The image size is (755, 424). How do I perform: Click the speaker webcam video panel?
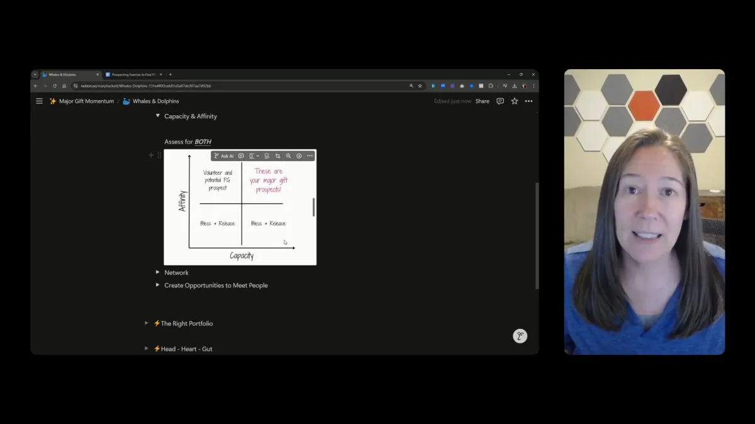[644, 212]
